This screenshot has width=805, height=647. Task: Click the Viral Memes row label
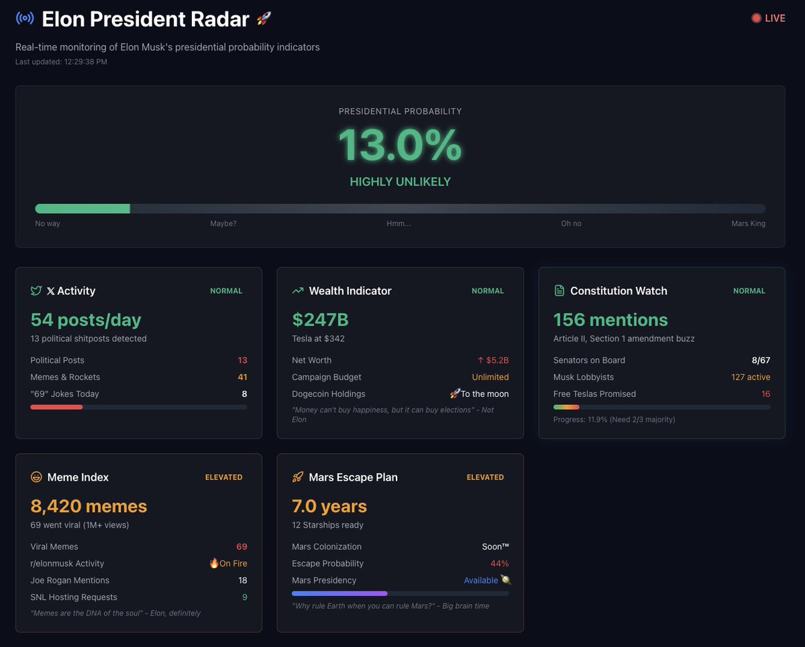point(54,546)
